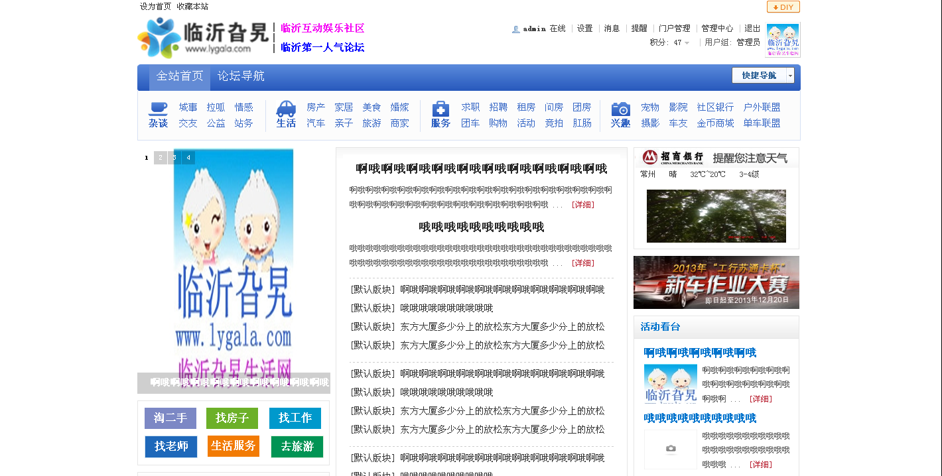Open the 旅游 category link
This screenshot has height=476, width=942.
[x=371, y=123]
